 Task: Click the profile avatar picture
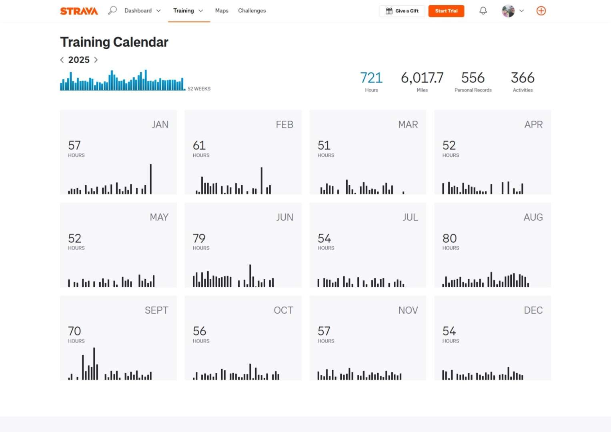pos(508,11)
